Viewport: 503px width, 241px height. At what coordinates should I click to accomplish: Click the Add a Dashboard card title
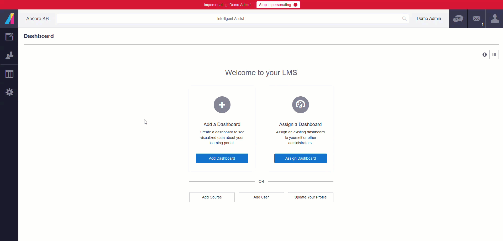tap(222, 124)
